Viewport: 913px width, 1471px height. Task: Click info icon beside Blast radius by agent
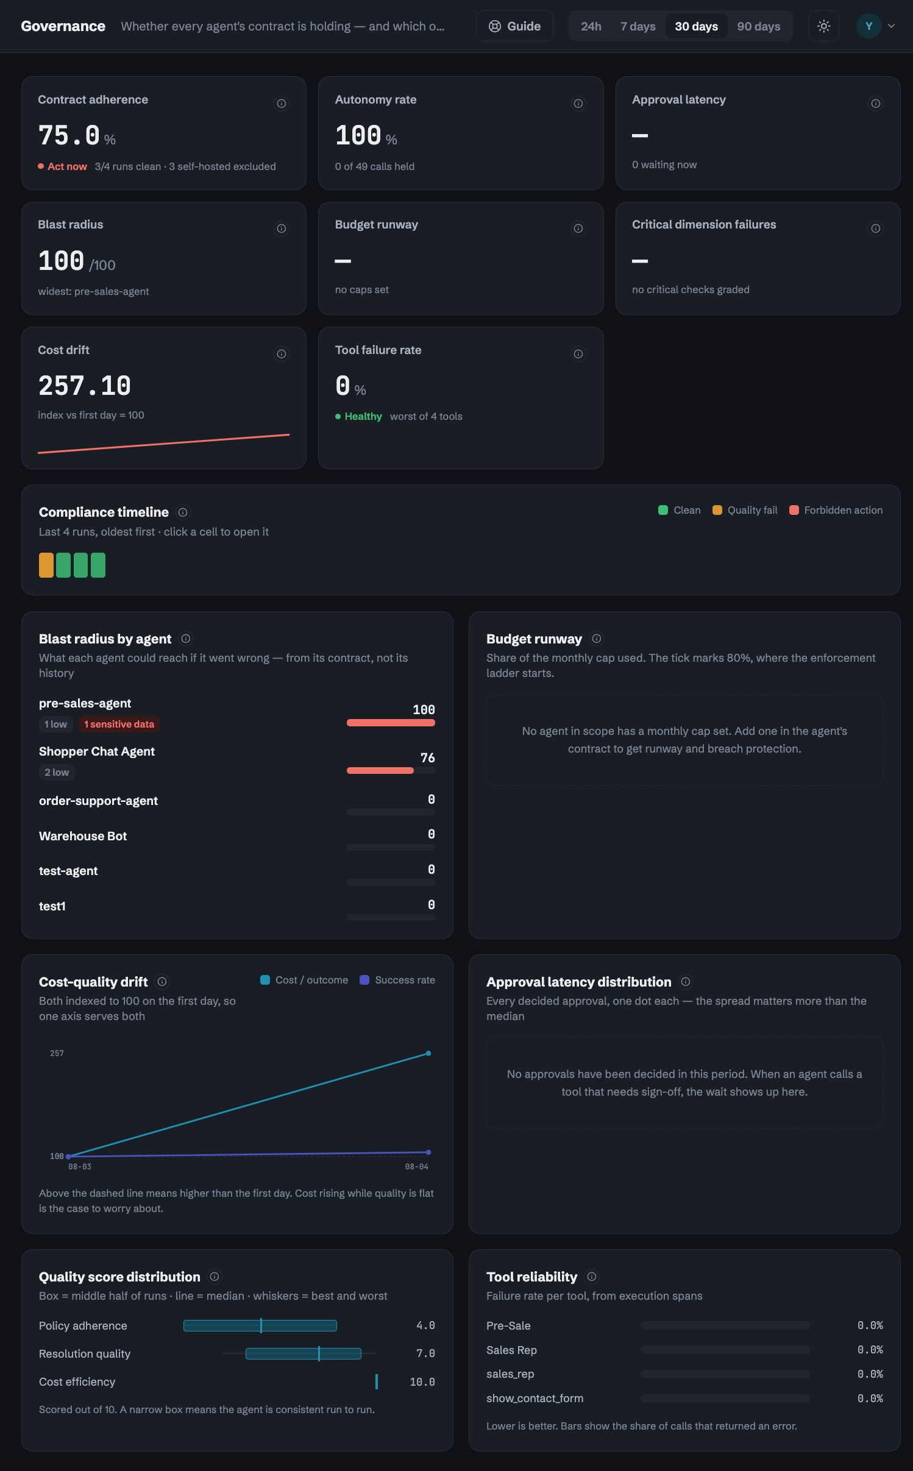[x=186, y=639]
